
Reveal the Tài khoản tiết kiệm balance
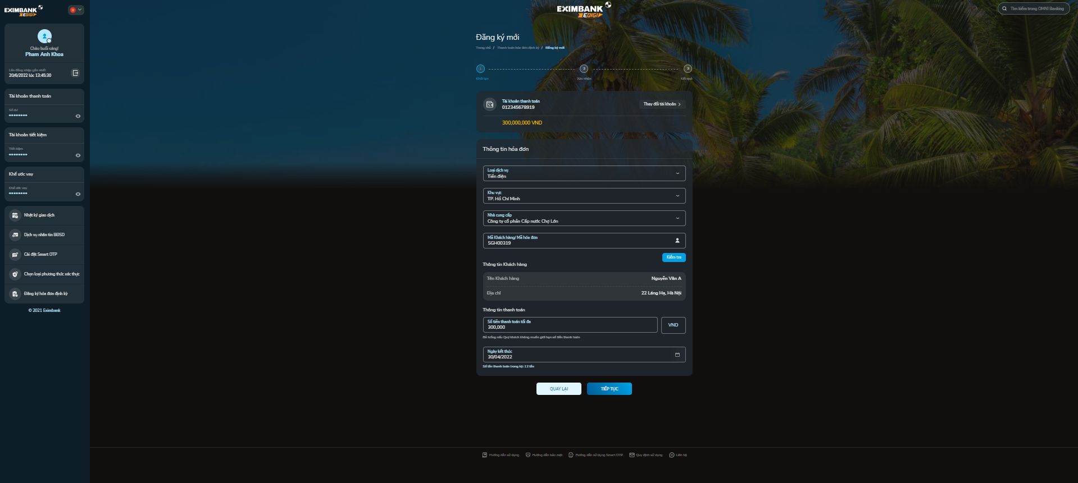tap(78, 155)
